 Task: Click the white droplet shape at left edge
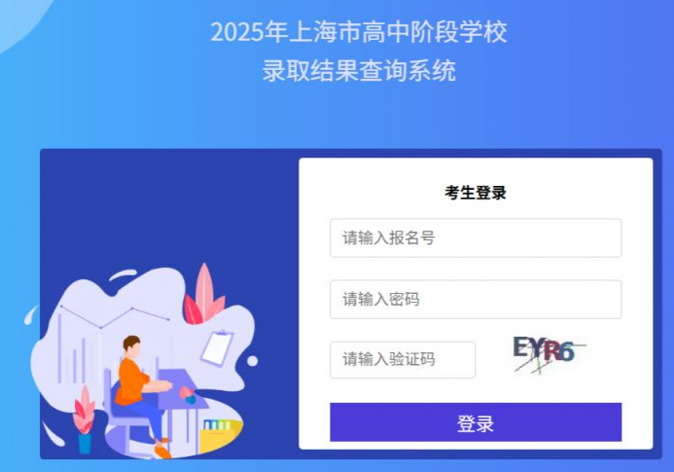30,315
